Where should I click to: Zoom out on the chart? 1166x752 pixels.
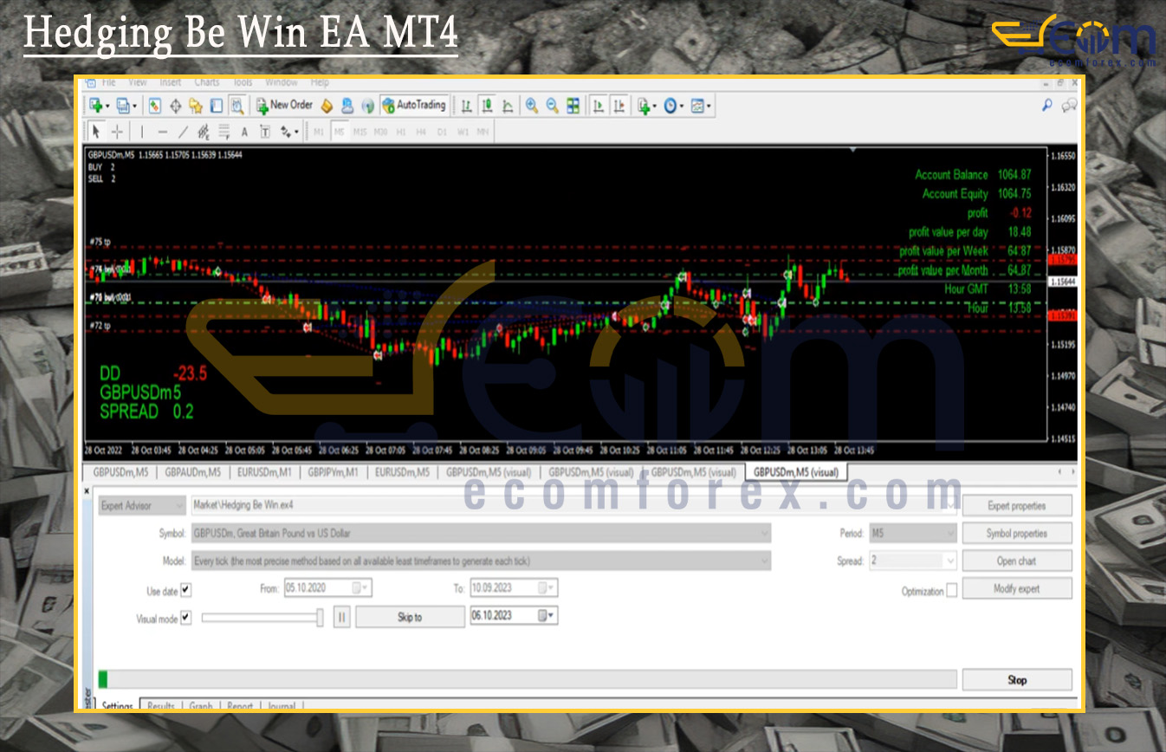(x=552, y=106)
